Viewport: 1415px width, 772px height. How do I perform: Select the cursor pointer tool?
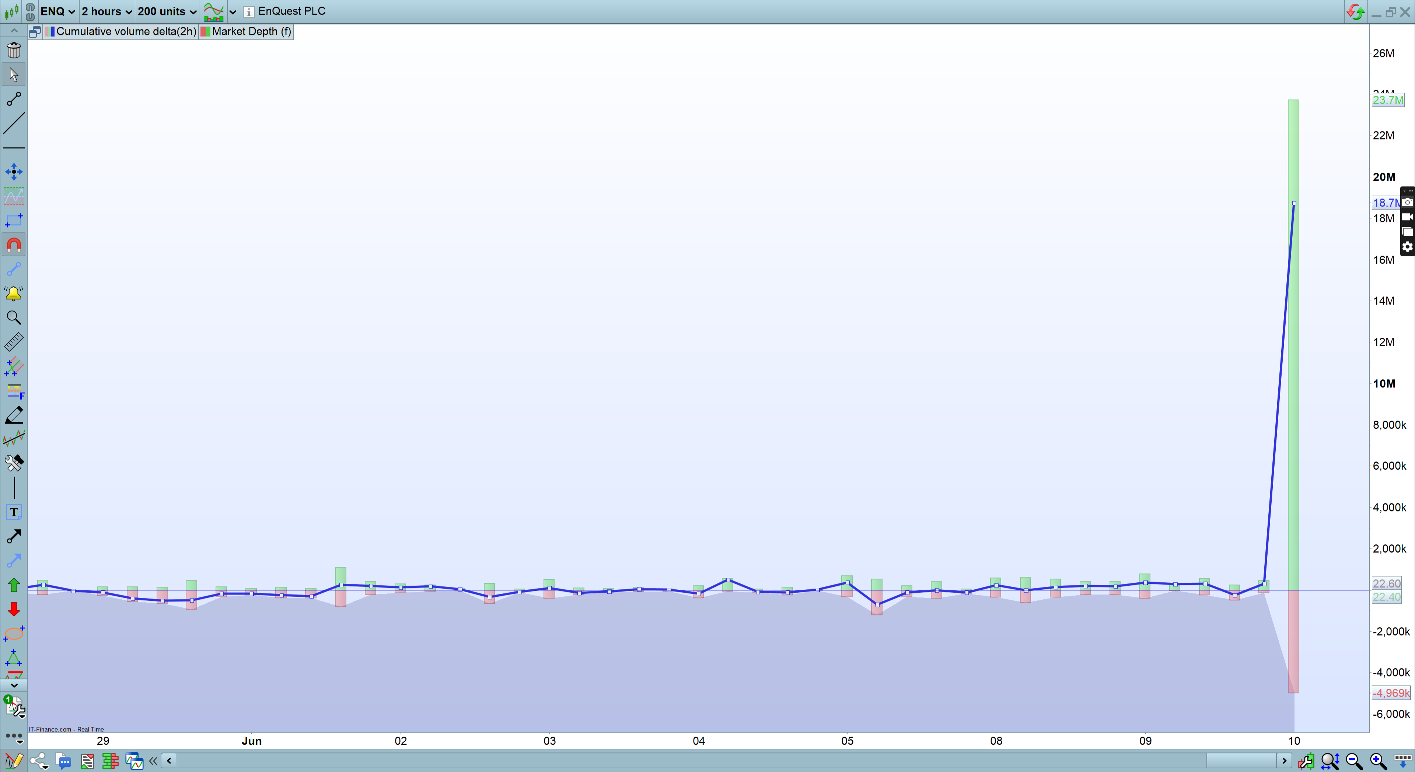pos(14,75)
